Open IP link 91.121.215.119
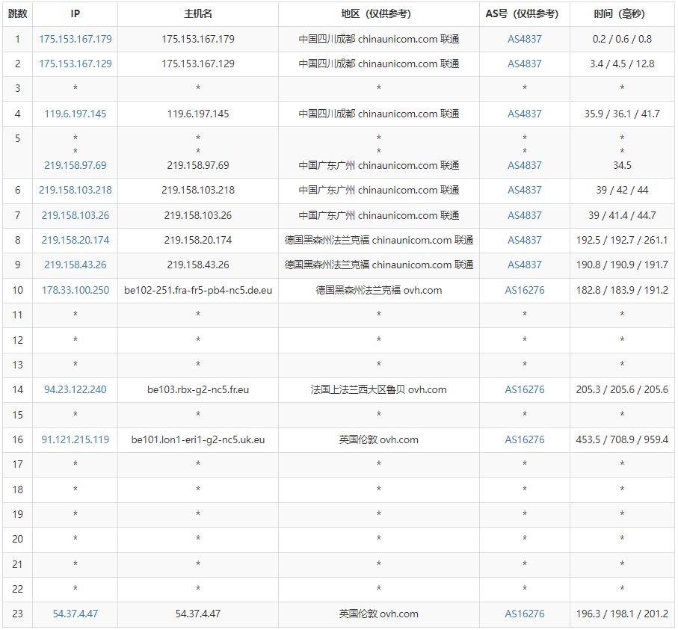678x630 pixels. point(75,439)
